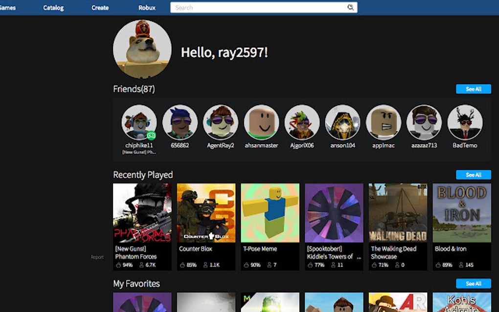Click See All for Recently Played
This screenshot has width=499, height=312.
point(473,175)
